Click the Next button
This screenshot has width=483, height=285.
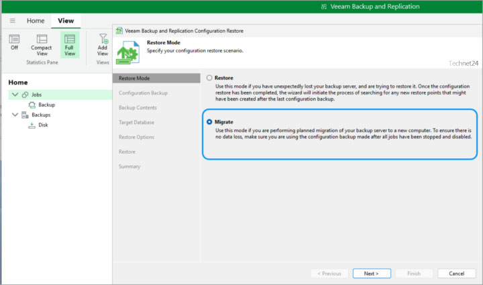[x=372, y=274]
